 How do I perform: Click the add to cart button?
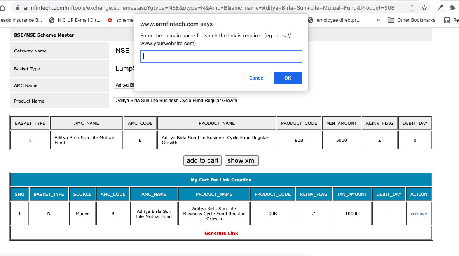[202, 160]
